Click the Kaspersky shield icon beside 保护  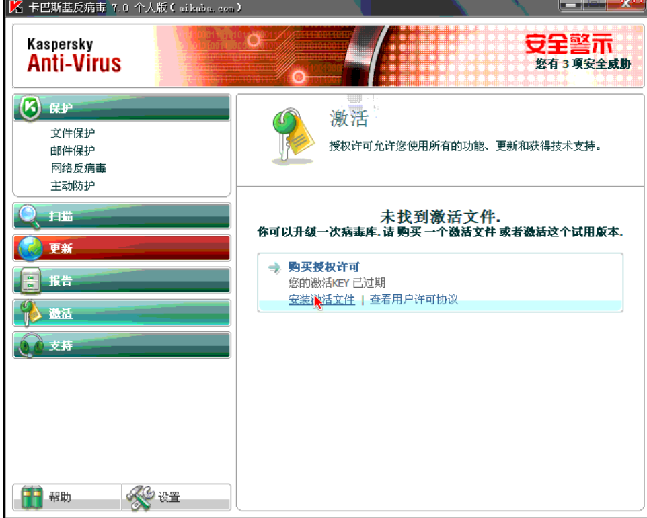(x=30, y=107)
